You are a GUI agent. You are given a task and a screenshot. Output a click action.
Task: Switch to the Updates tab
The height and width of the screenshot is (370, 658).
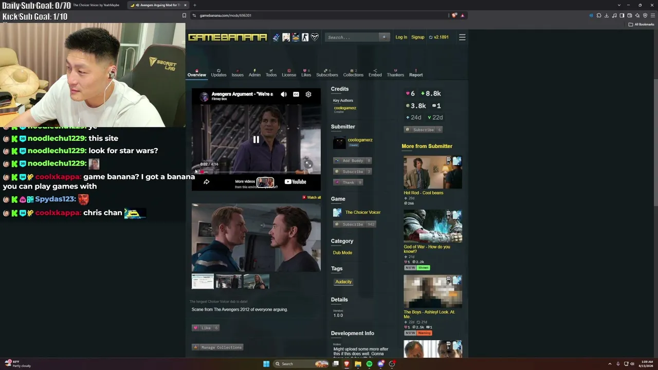218,73
